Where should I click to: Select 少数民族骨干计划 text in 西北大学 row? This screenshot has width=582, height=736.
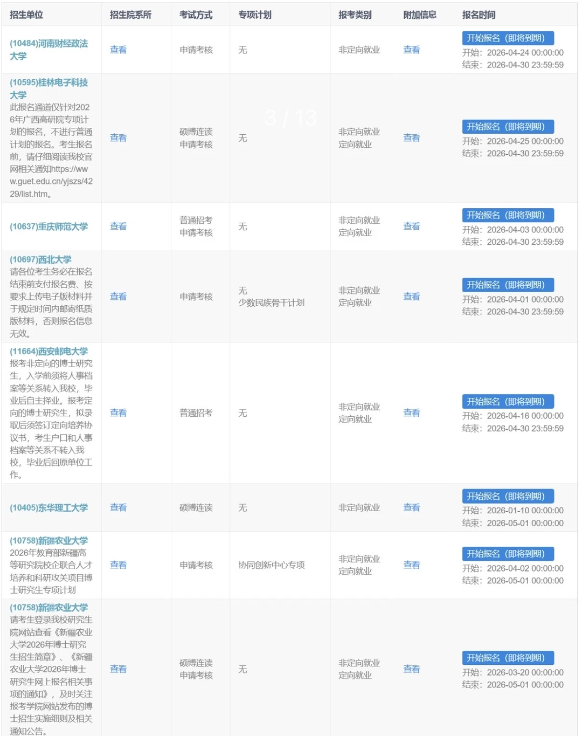point(272,303)
